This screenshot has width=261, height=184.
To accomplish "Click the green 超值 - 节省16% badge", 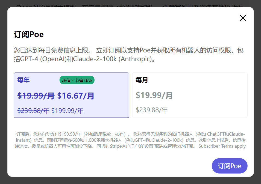I will pos(77,80).
